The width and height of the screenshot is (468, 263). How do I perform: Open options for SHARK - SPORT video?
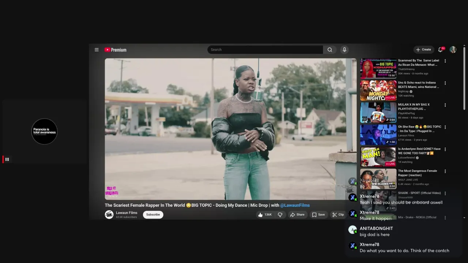pos(445,193)
